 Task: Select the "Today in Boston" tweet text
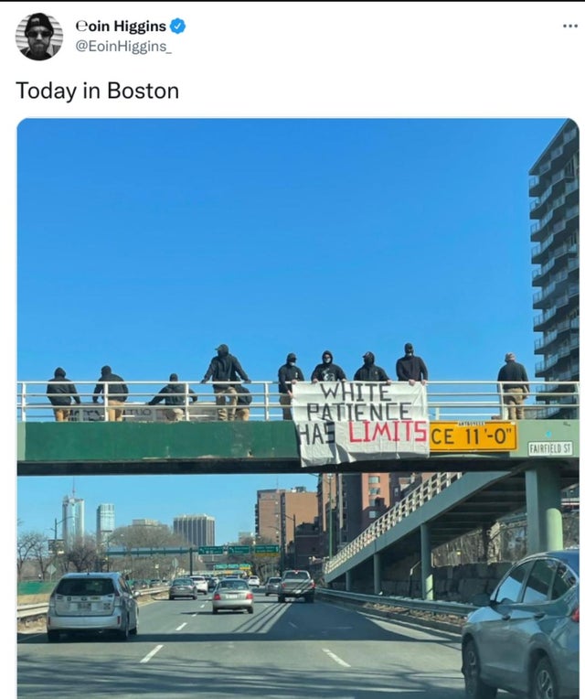(98, 91)
